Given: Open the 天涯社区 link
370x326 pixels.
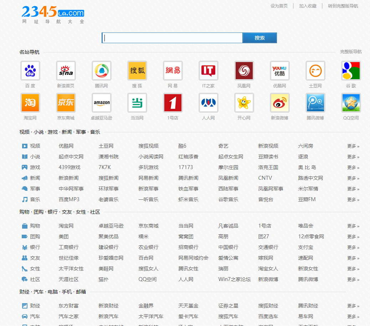Looking at the screenshot, I should click(x=68, y=280).
